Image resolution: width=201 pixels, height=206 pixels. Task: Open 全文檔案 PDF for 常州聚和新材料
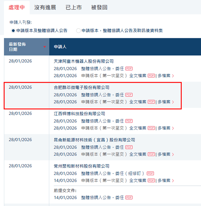[151, 180]
